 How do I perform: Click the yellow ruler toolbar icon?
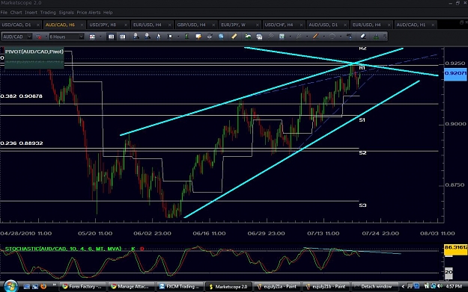pyautogui.click(x=234, y=37)
